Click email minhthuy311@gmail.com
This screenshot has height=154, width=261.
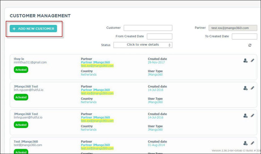click(30, 62)
